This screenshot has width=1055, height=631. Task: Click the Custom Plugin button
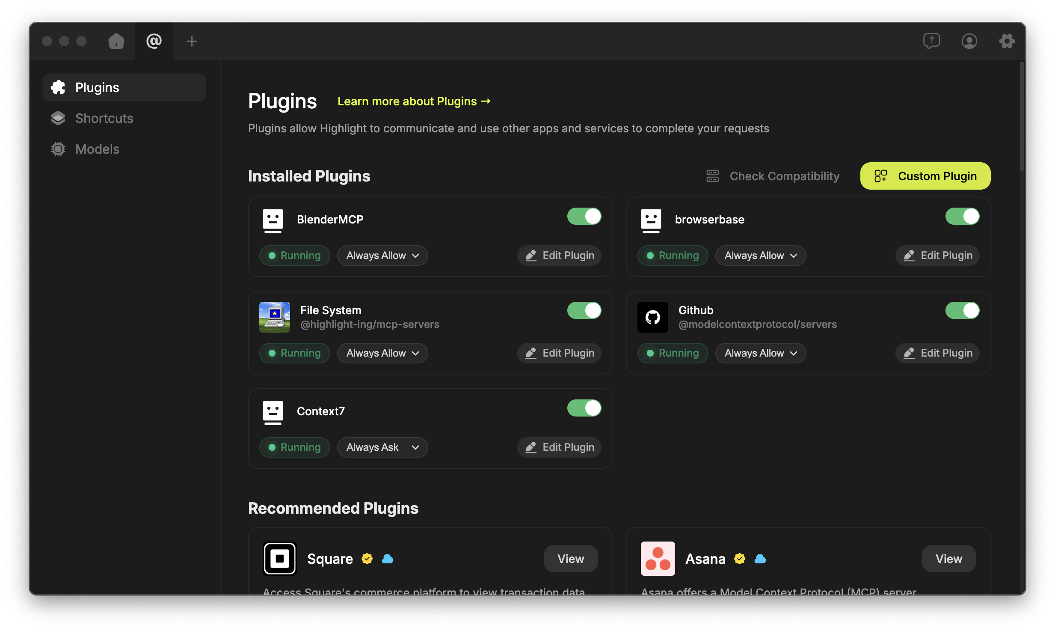[925, 176]
